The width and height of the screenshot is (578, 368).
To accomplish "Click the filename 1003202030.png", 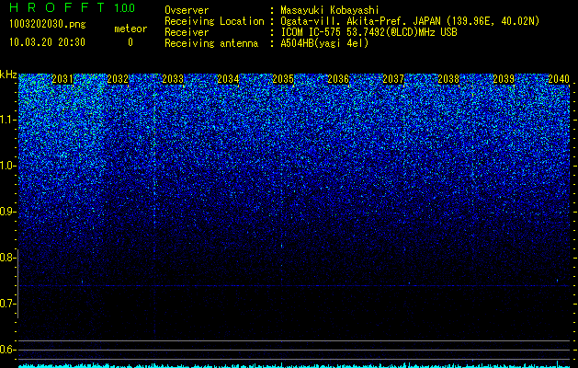I will click(x=48, y=24).
